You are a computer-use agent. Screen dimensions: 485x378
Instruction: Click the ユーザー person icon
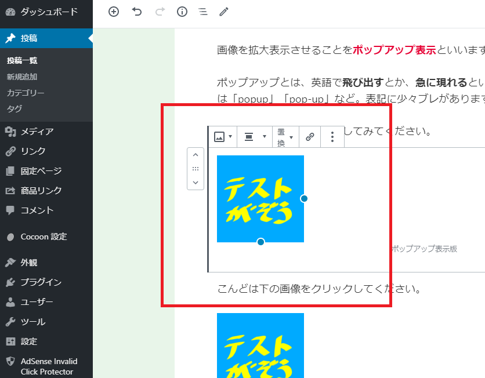tap(10, 302)
